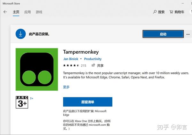192x135 pixels.
Task: Click the search magnifier icon
Action: (x=155, y=12)
